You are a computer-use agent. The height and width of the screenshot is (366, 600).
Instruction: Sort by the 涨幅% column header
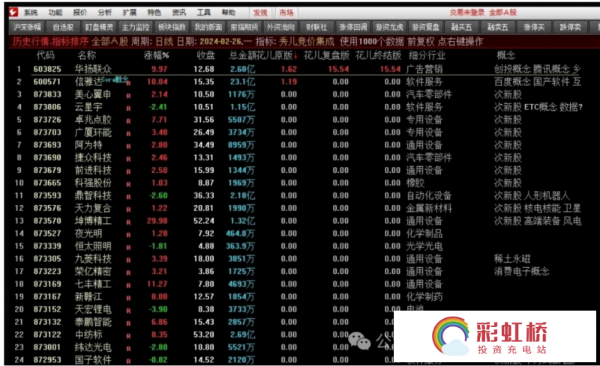(x=157, y=55)
